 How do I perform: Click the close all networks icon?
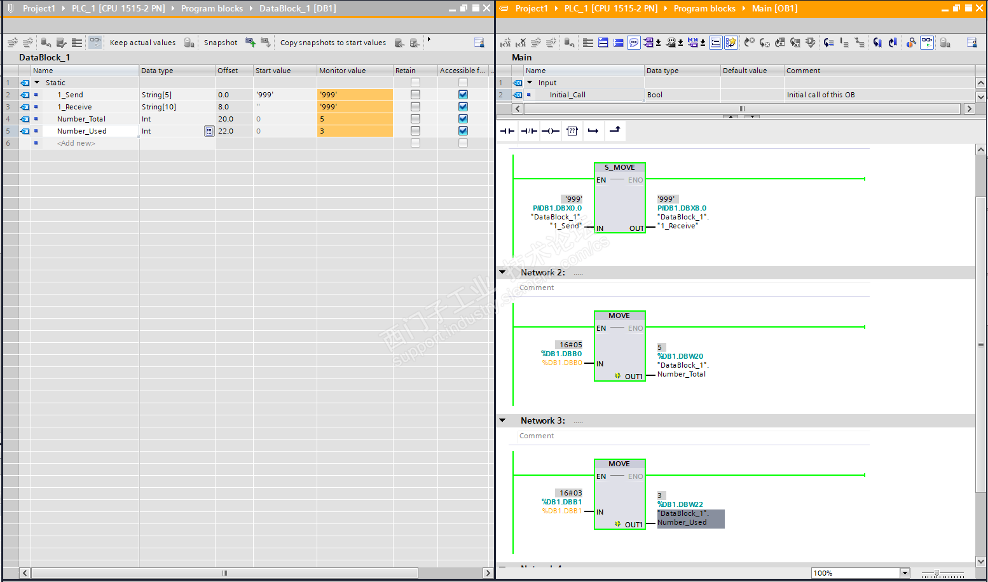pyautogui.click(x=618, y=43)
